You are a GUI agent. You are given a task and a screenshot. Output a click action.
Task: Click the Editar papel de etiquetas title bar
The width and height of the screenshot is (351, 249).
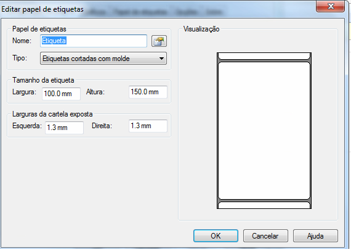pos(156,9)
